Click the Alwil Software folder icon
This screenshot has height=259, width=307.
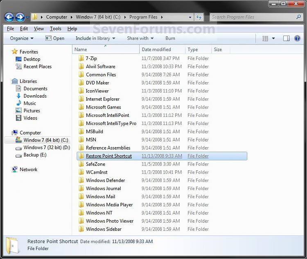[x=81, y=67]
